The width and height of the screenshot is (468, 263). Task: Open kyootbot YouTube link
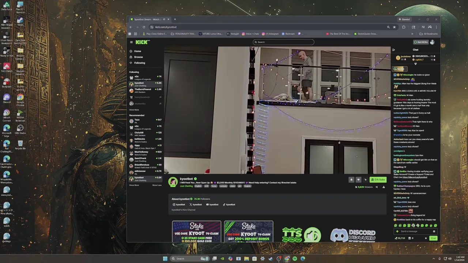pyautogui.click(x=212, y=205)
